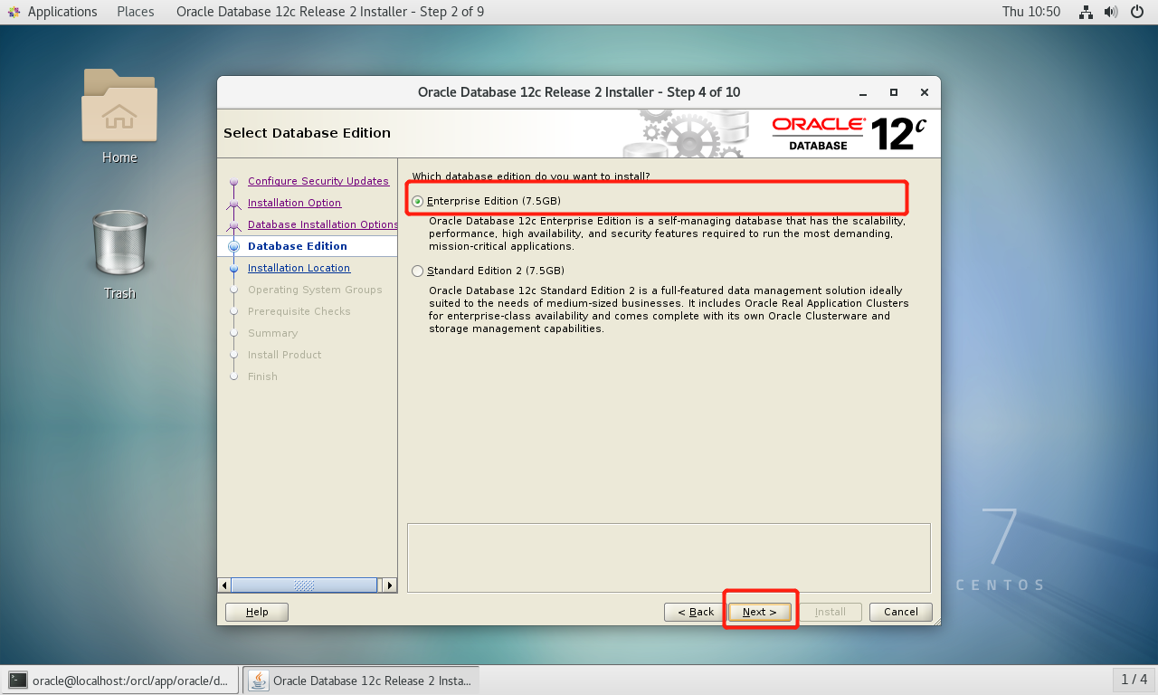Click the Install Product step label
Viewport: 1158px width, 695px height.
(x=284, y=355)
